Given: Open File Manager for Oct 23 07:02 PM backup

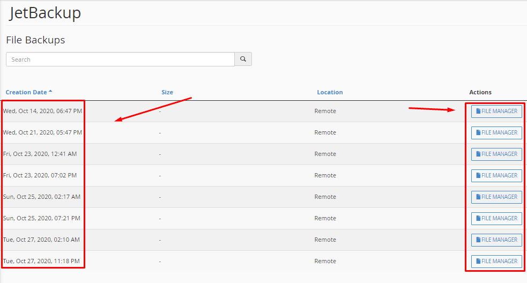Looking at the screenshot, I should pos(496,175).
